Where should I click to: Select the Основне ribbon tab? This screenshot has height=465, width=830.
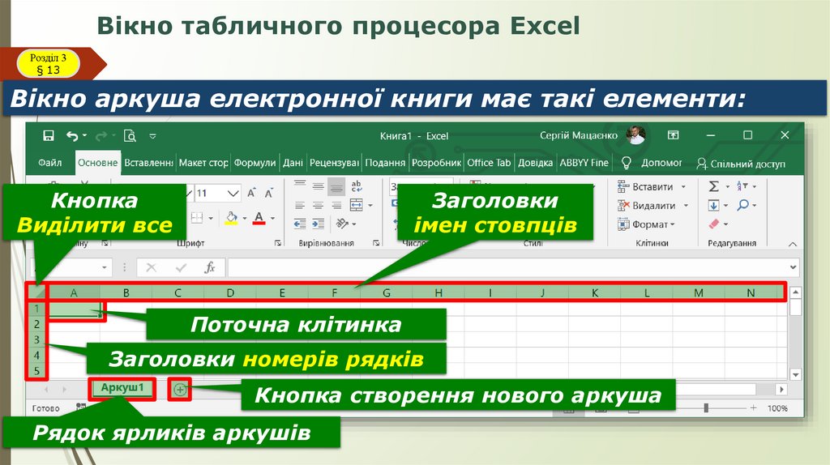pos(97,163)
